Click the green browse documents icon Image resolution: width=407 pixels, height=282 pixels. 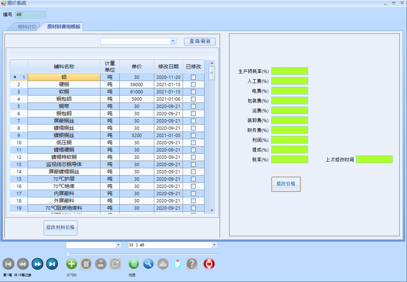click(134, 264)
